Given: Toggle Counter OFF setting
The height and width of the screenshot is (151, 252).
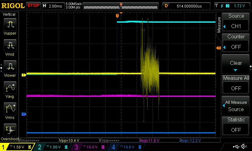Looking at the screenshot, I should 236,47.
